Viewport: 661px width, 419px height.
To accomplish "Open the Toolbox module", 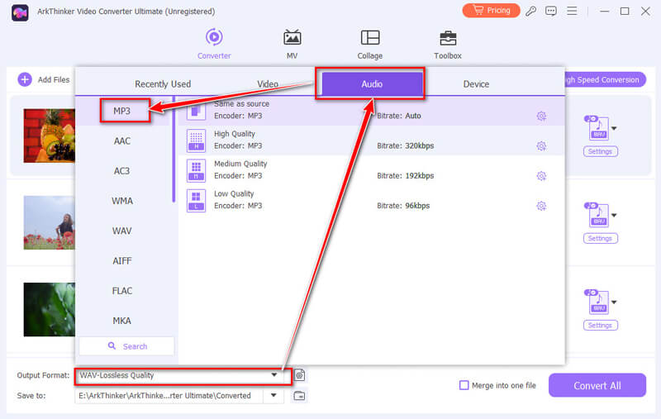I will (448, 44).
